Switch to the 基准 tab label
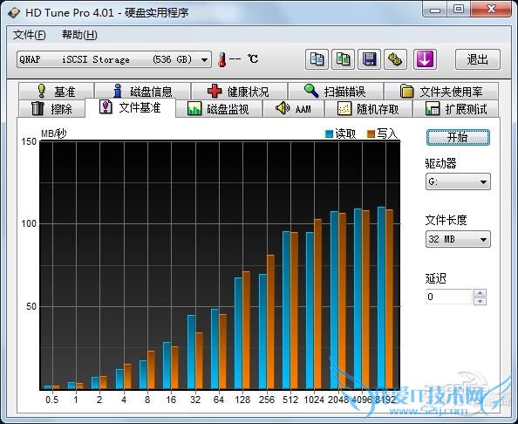This screenshot has height=424, width=518. pyautogui.click(x=65, y=92)
